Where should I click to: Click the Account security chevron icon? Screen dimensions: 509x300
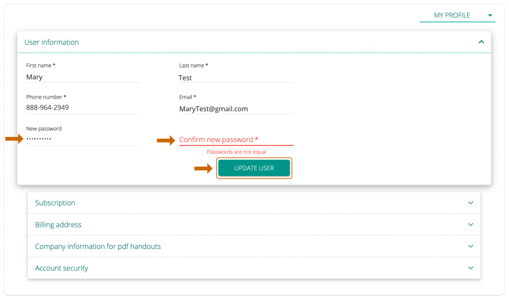click(x=470, y=268)
